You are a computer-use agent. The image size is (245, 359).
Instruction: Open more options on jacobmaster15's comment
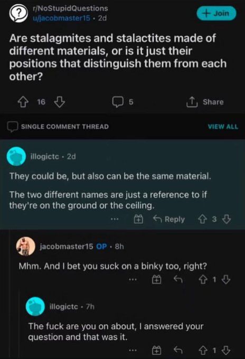133,280
